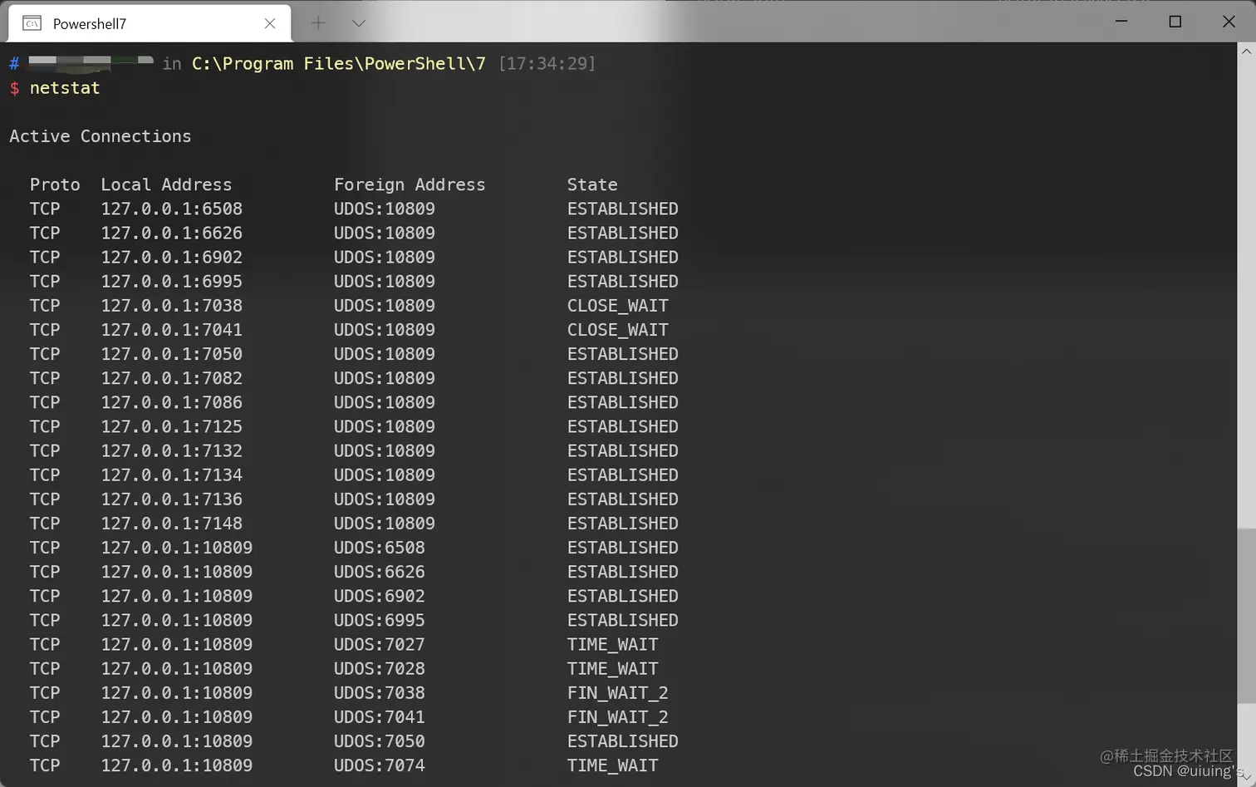Click foreign address UDOS:7027
This screenshot has width=1256, height=787.
380,644
